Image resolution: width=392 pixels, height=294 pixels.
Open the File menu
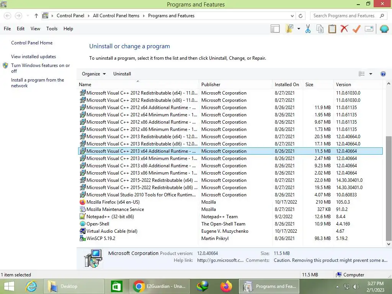coord(7,29)
